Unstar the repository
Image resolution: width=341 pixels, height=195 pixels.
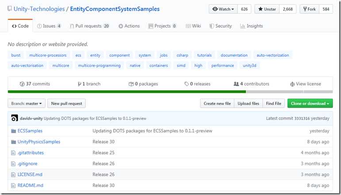(x=267, y=9)
